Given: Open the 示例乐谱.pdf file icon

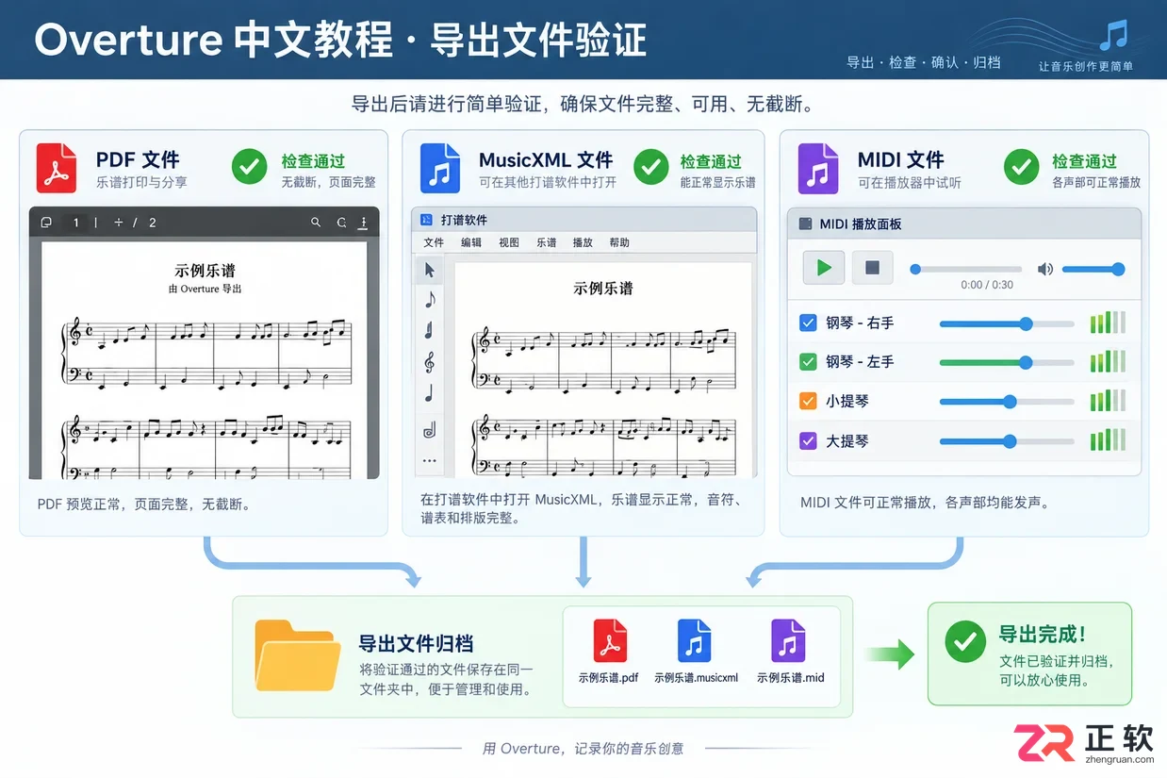Looking at the screenshot, I should click(x=610, y=641).
